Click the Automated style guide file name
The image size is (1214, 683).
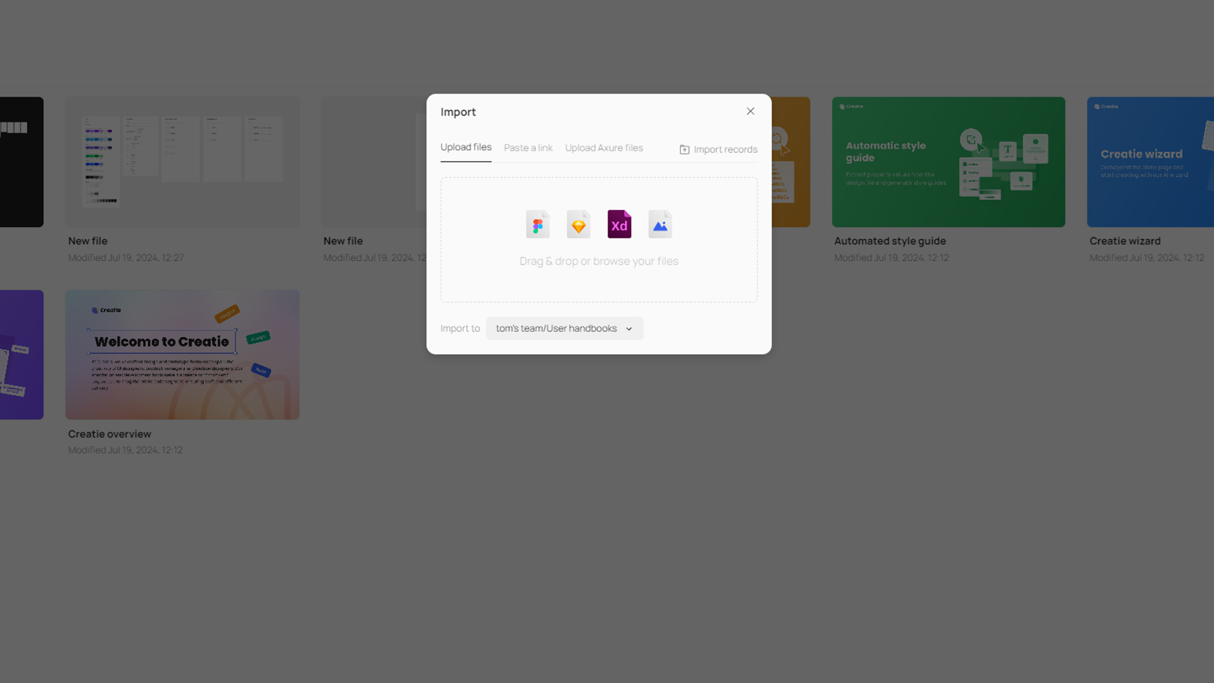890,241
